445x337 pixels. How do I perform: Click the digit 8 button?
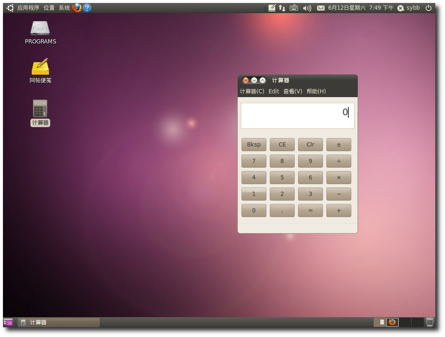[282, 161]
